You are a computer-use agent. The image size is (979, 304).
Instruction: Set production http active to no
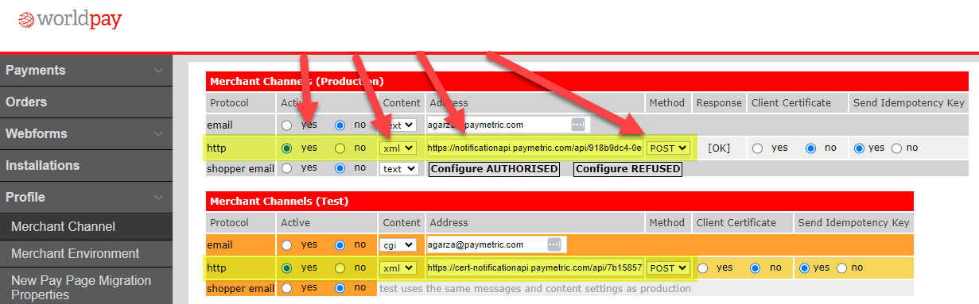click(340, 148)
